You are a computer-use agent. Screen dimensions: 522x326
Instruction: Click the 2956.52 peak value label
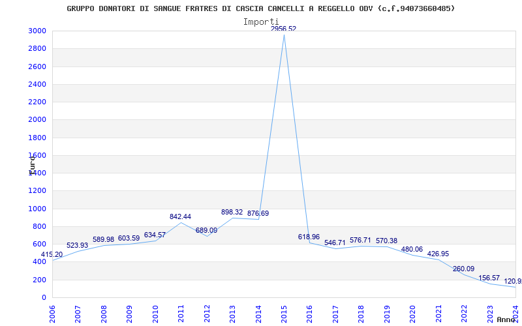pos(283,29)
